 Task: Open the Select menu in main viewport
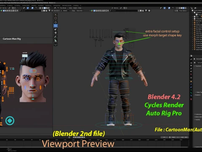tap(75, 8)
